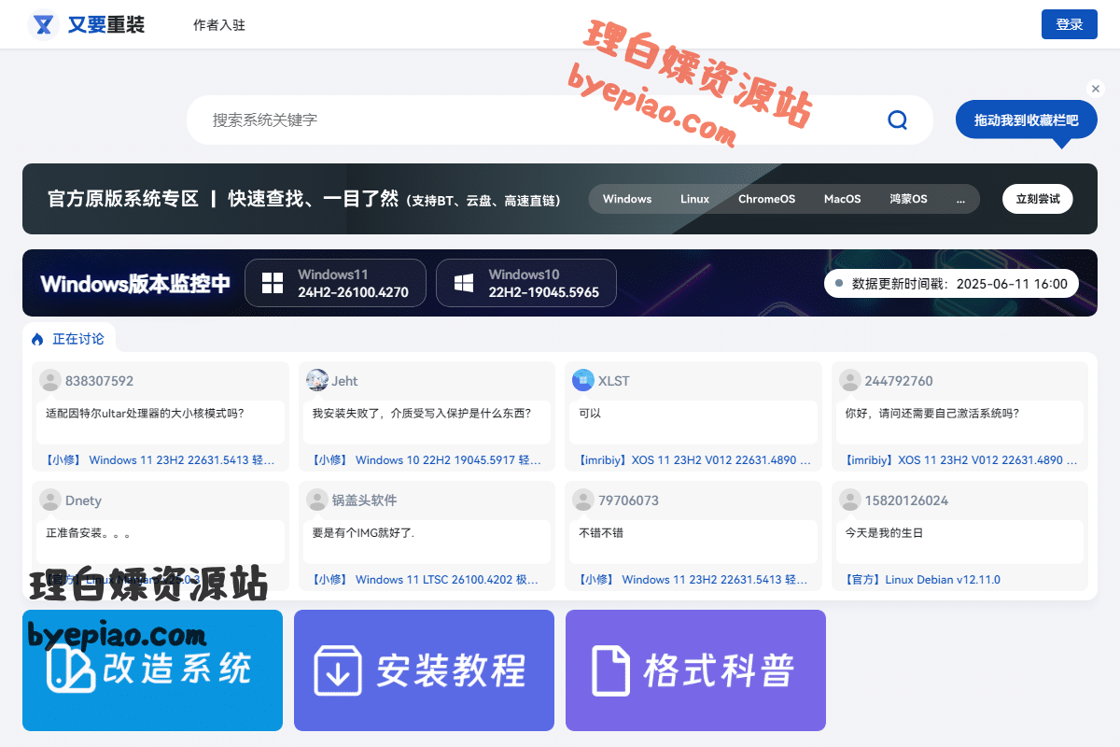Screen dimensions: 1120x747
Task: Open the 格式科普 tile
Action: (x=695, y=670)
